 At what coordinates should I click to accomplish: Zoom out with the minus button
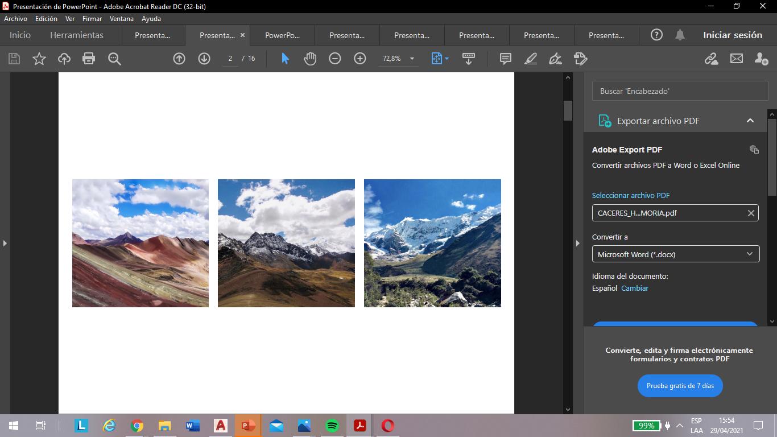coord(335,59)
